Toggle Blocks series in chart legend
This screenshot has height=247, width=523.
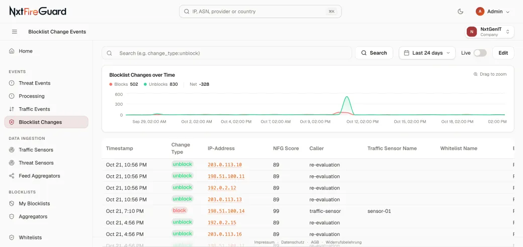pos(123,84)
